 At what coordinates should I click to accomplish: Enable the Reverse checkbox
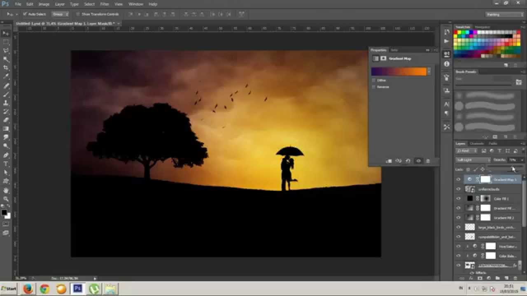pyautogui.click(x=374, y=87)
